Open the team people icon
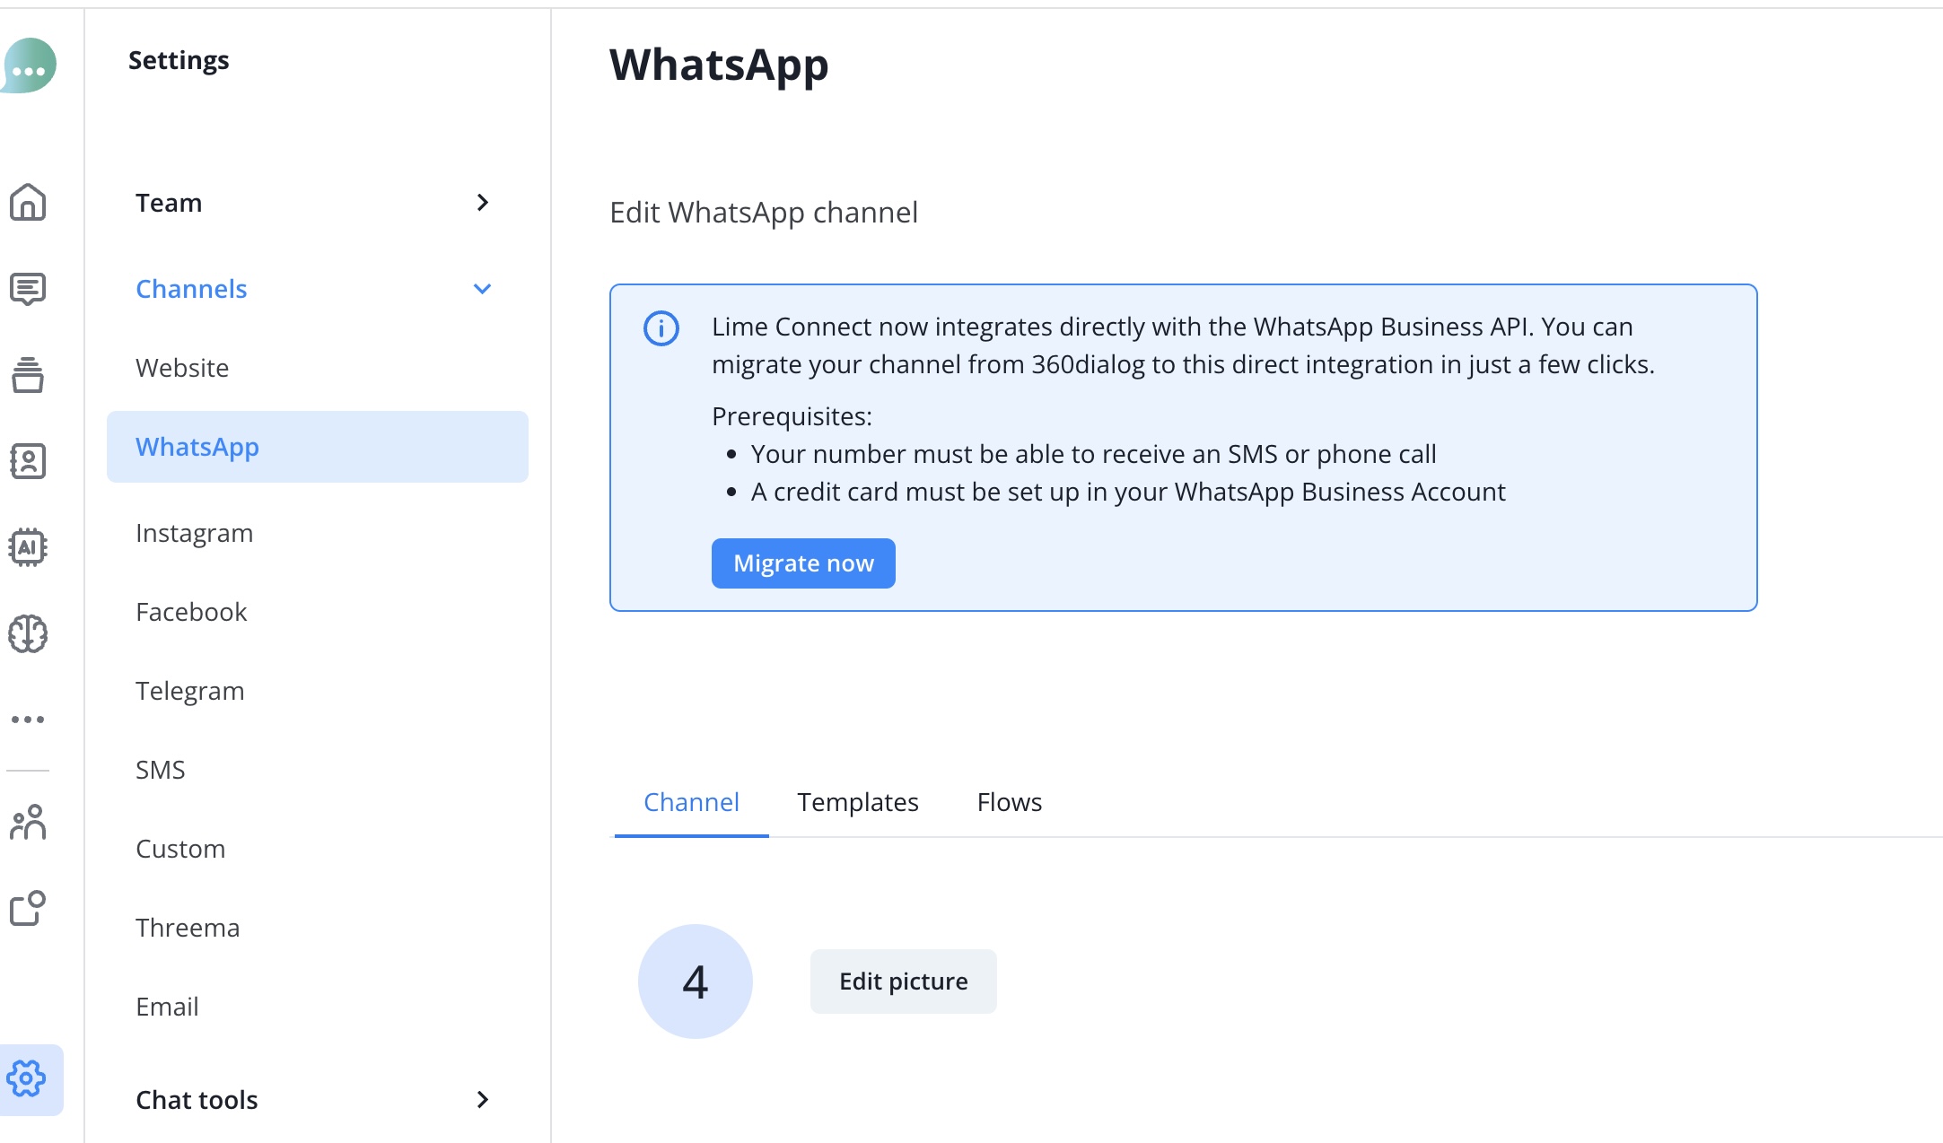The image size is (1943, 1143). [x=28, y=822]
